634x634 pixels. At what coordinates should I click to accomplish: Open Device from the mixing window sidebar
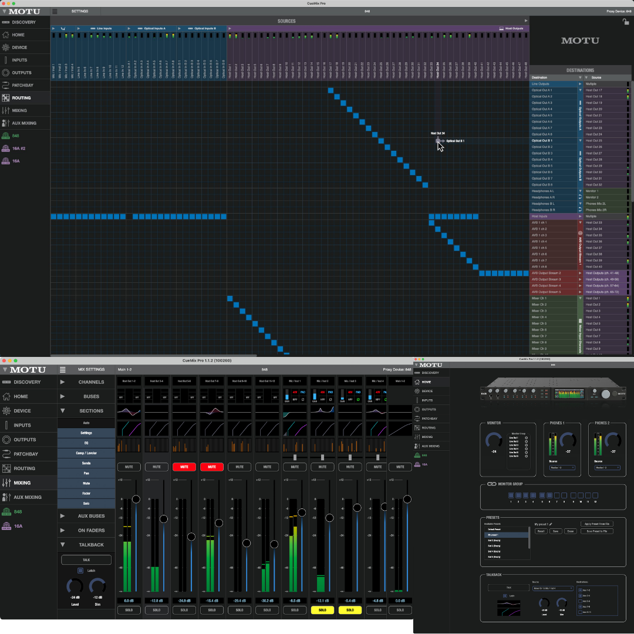coord(29,411)
